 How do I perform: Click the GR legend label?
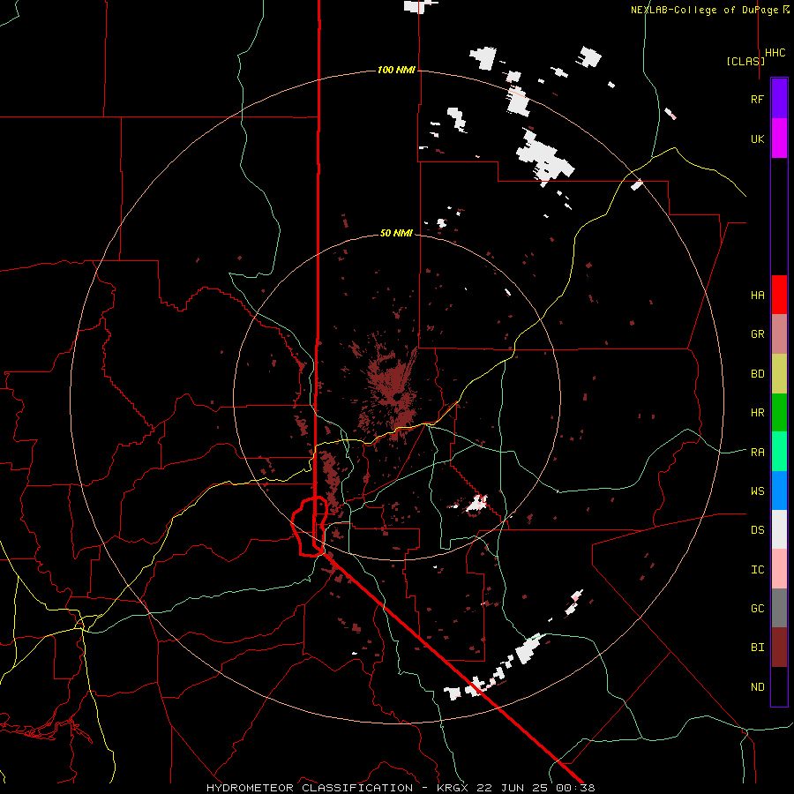(757, 334)
